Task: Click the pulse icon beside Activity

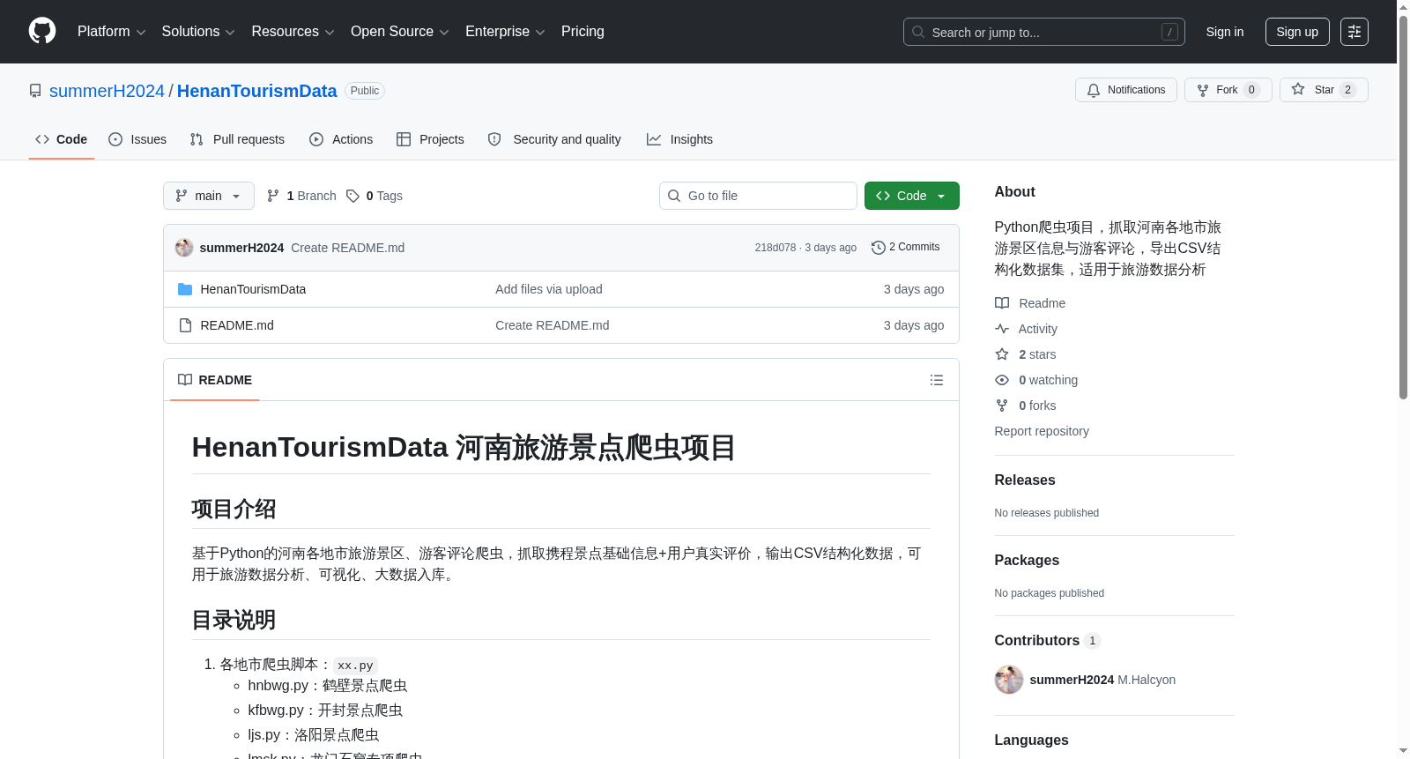Action: click(1002, 329)
